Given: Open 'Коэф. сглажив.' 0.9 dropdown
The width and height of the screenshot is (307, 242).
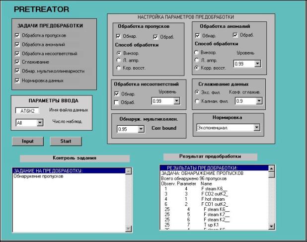Looking at the screenshot, I should [259, 101].
